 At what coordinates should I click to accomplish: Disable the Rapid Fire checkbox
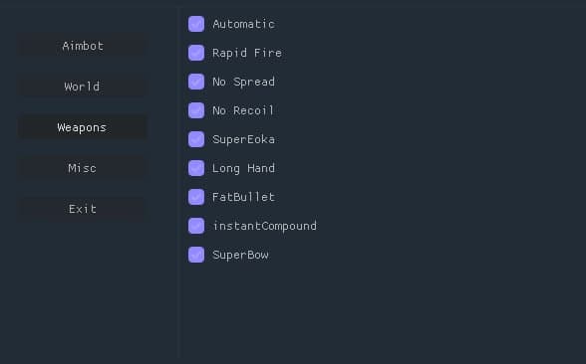click(196, 53)
